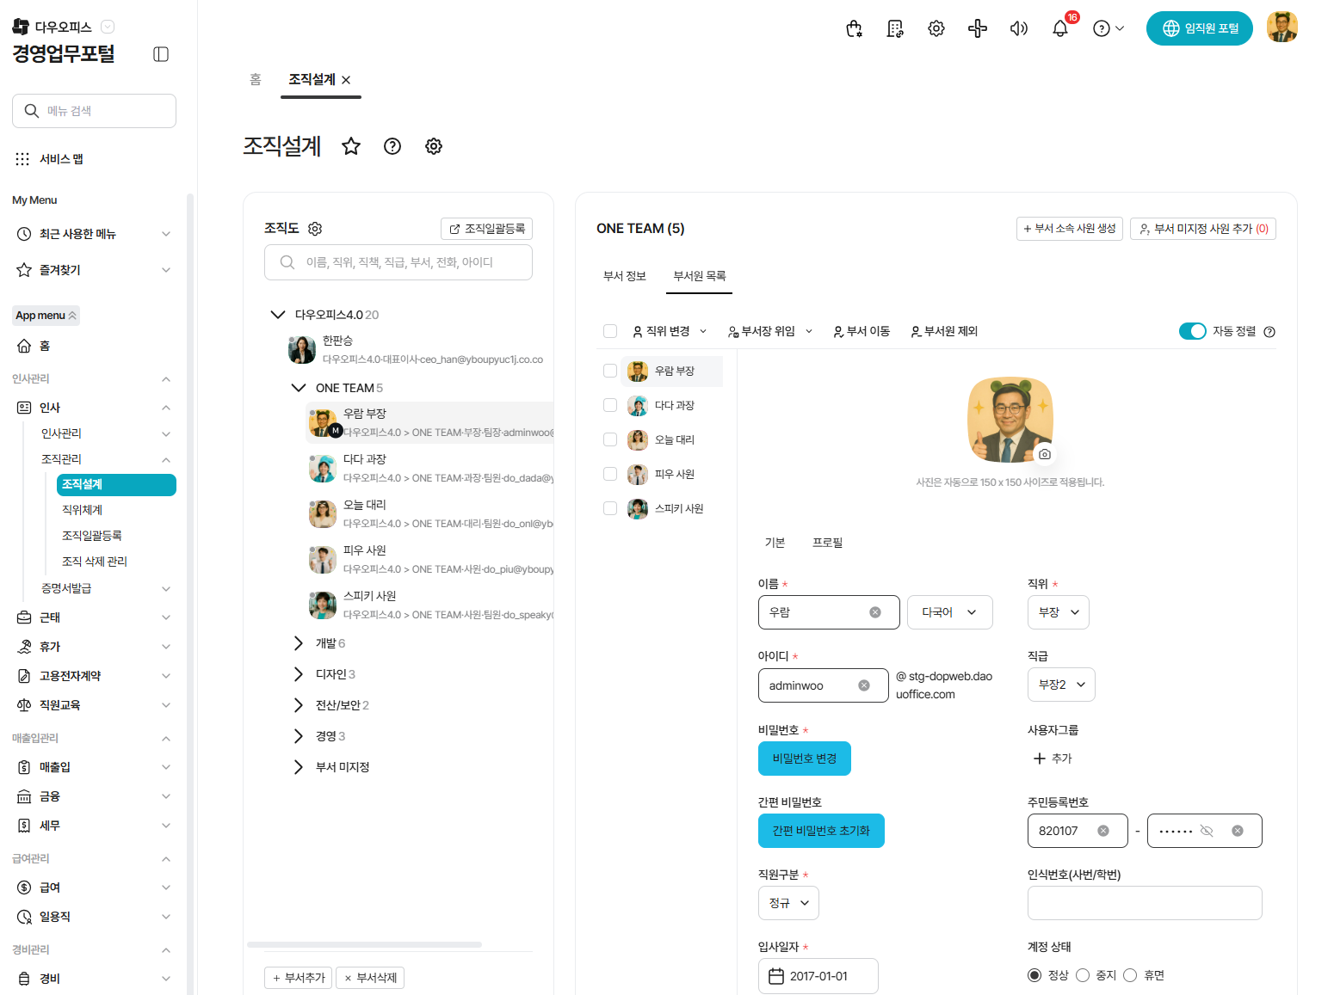Open the 직위 dropdown showing 부장
Image resolution: width=1334 pixels, height=995 pixels.
pyautogui.click(x=1058, y=612)
